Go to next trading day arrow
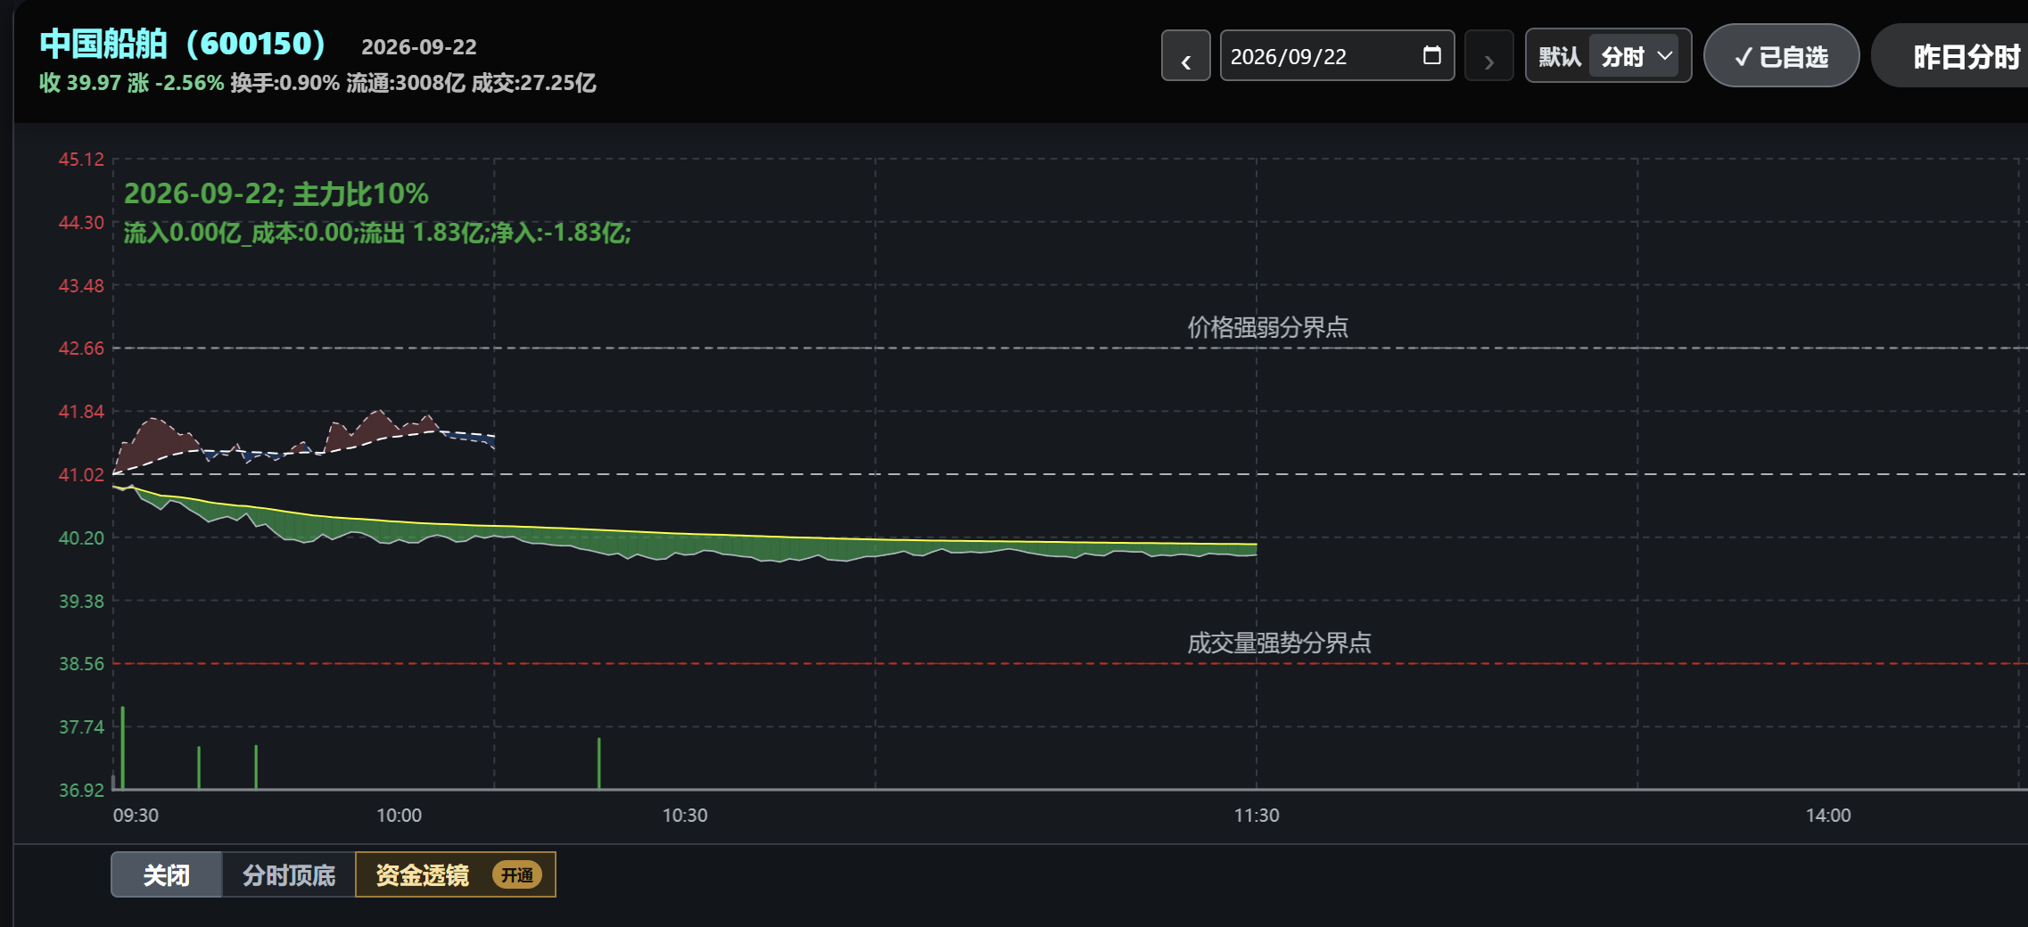The image size is (2028, 927). click(x=1488, y=56)
